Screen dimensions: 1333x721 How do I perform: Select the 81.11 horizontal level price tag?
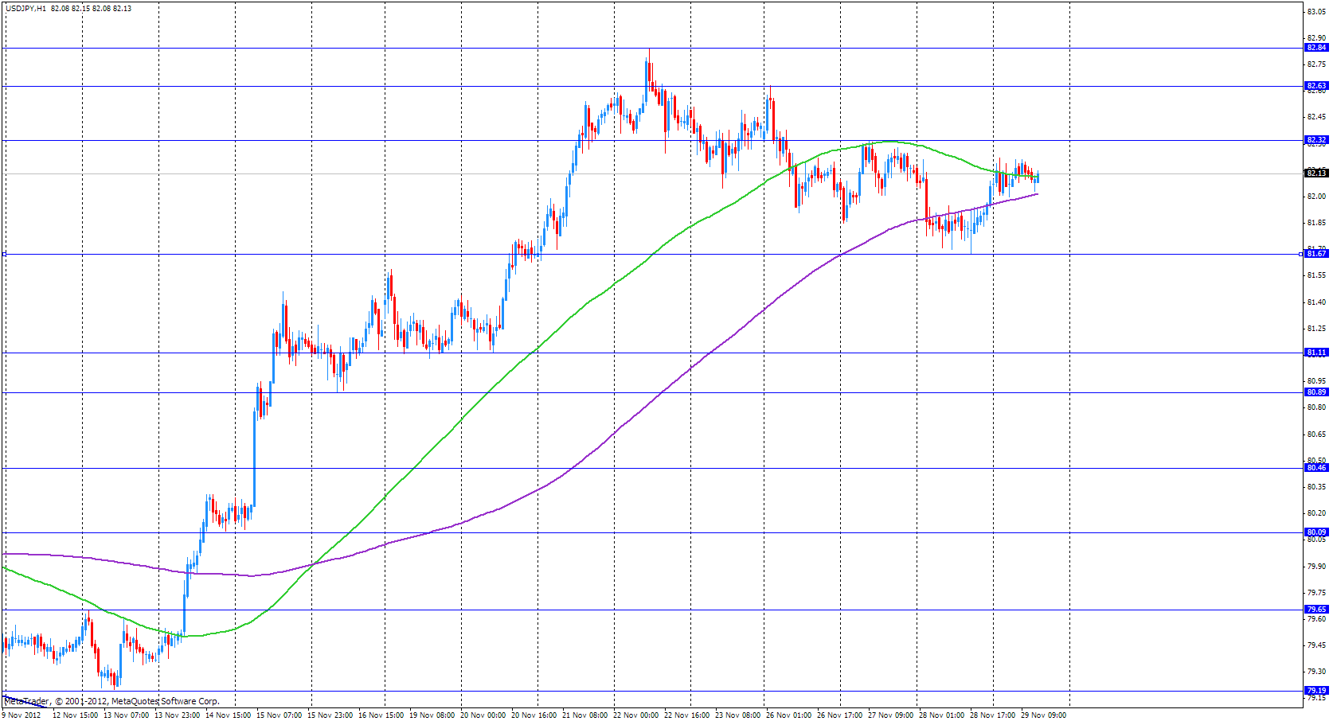(x=1316, y=353)
